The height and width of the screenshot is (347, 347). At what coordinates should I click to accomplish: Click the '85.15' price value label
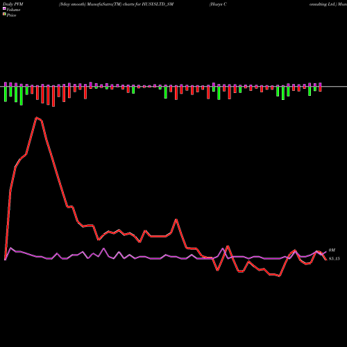point(334,259)
